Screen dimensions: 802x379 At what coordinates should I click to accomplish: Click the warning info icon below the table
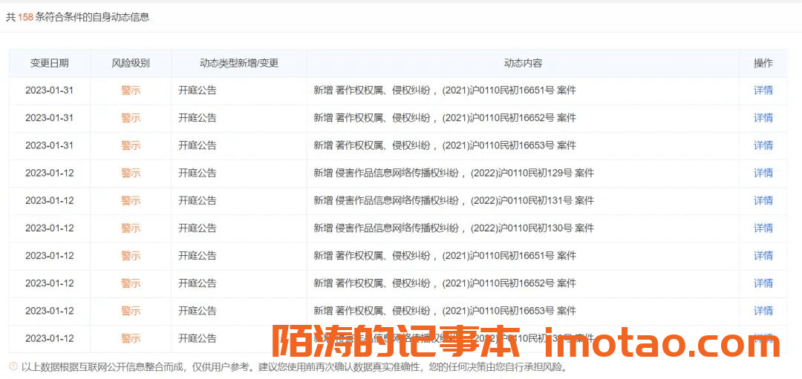(13, 366)
